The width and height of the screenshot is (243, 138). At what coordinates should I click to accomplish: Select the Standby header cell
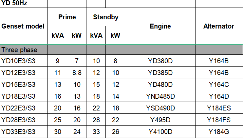[105, 17]
